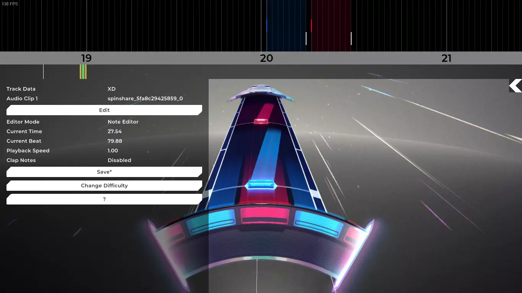Screen dimensions: 522x293
Task: Click the Editor Mode value Note Editor
Action: click(x=123, y=122)
